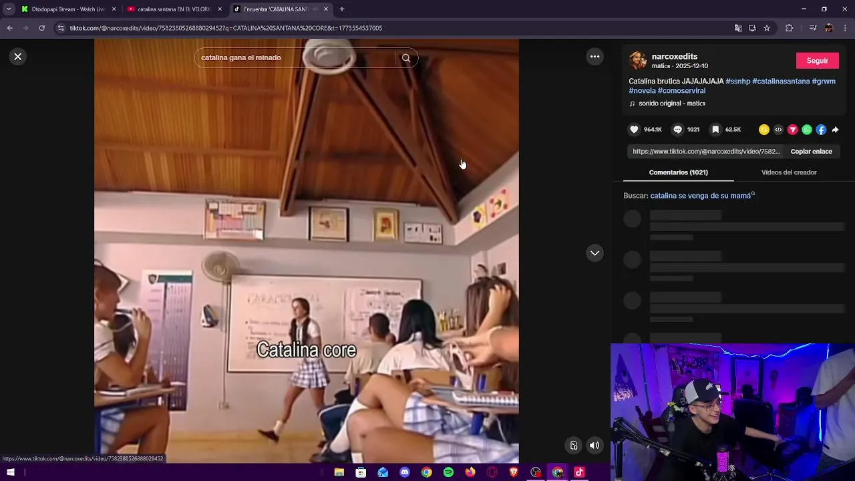This screenshot has width=855, height=481.
Task: Open the #catalinasantana hashtag
Action: pos(781,82)
